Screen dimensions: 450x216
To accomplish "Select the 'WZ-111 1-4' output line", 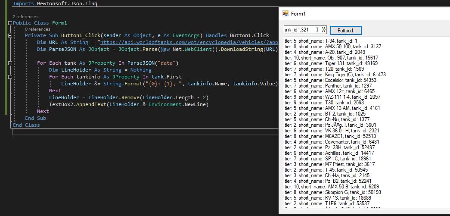I will click(x=332, y=97).
